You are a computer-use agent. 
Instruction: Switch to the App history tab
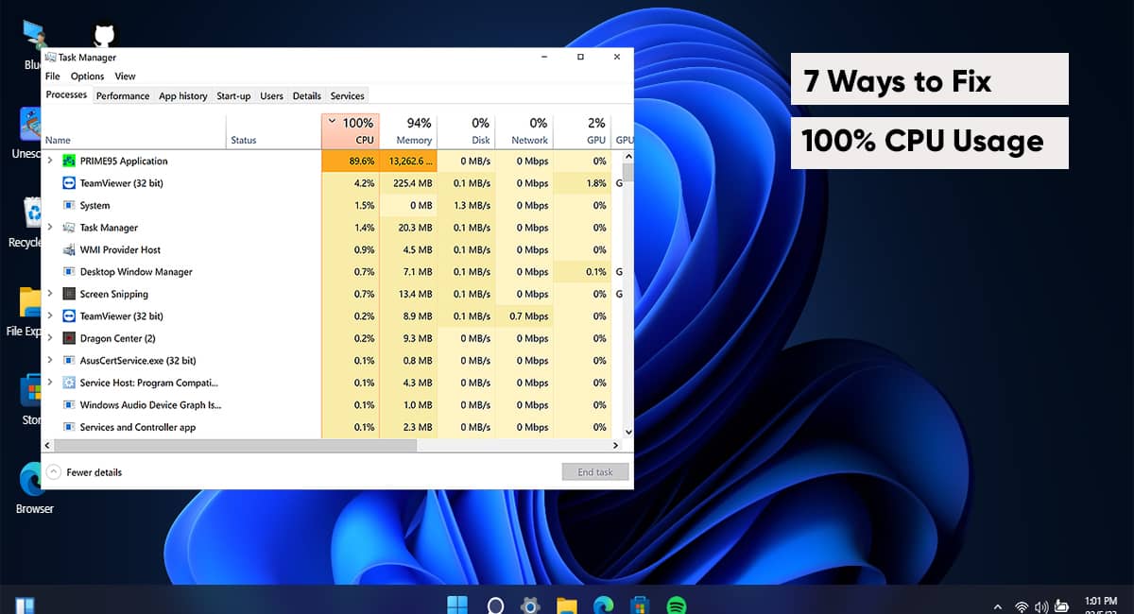182,95
